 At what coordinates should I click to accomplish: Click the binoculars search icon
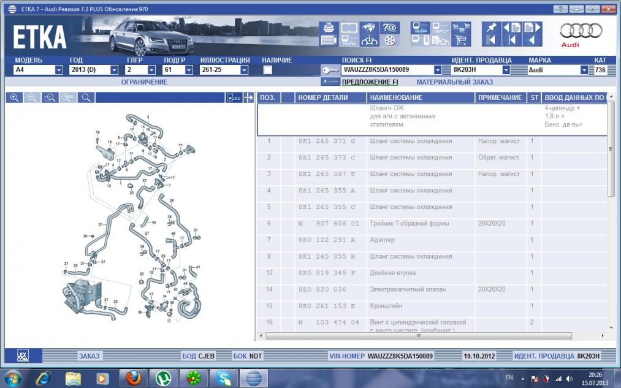[368, 28]
